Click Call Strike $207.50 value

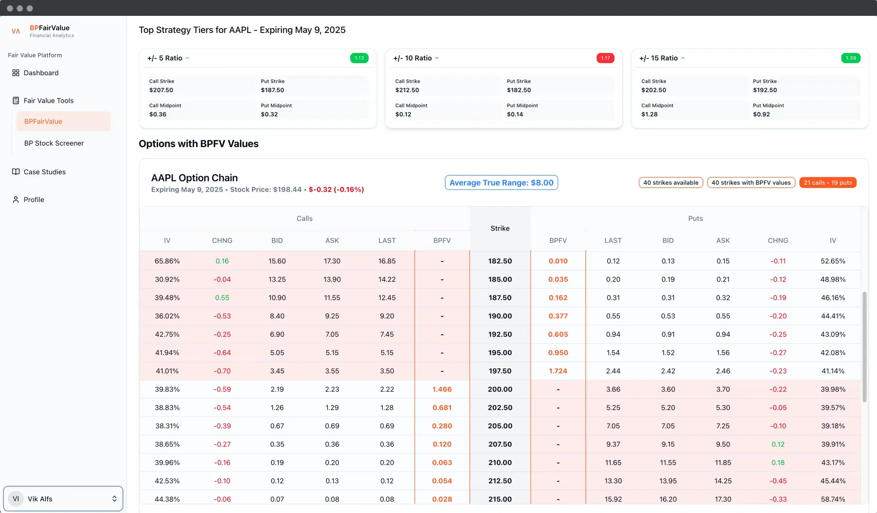161,90
